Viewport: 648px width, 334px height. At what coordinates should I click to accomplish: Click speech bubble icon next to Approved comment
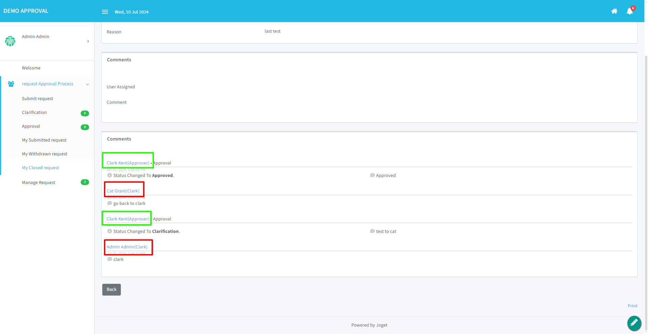[372, 175]
